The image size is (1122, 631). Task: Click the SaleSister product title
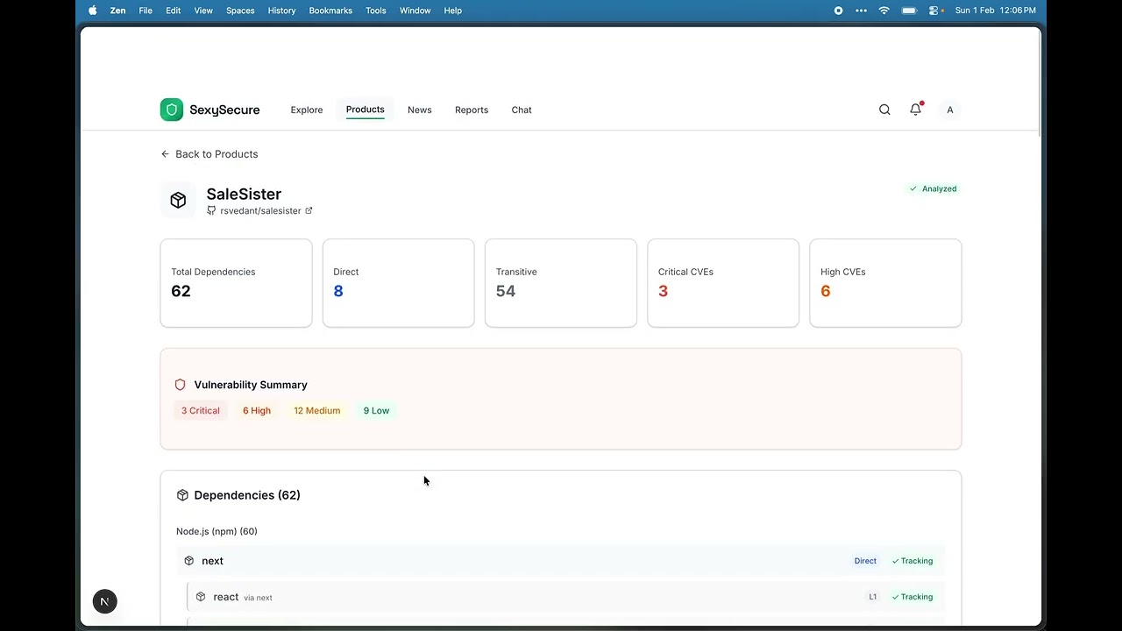[244, 194]
